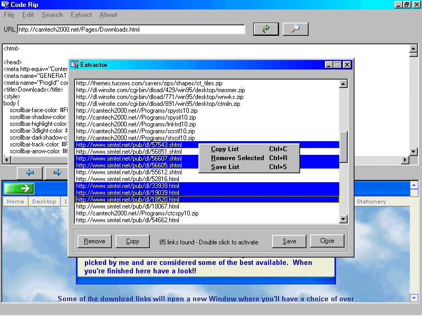The image size is (422, 316).
Task: Click the source code pane scroll up arrow
Action: 414,48
